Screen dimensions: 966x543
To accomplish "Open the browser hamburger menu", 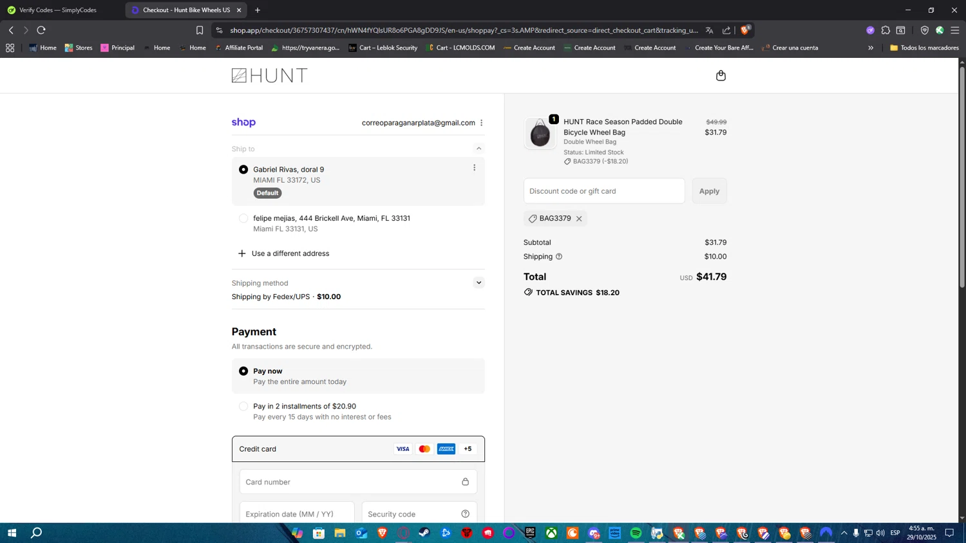I will pos(955,30).
